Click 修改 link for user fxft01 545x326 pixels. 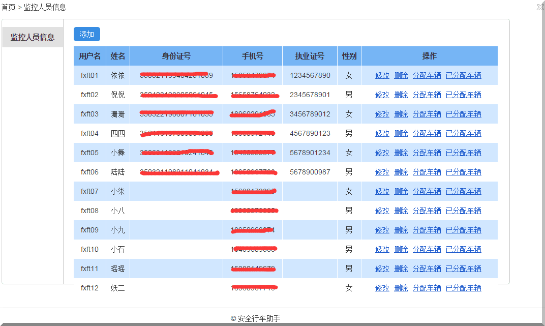coord(382,75)
